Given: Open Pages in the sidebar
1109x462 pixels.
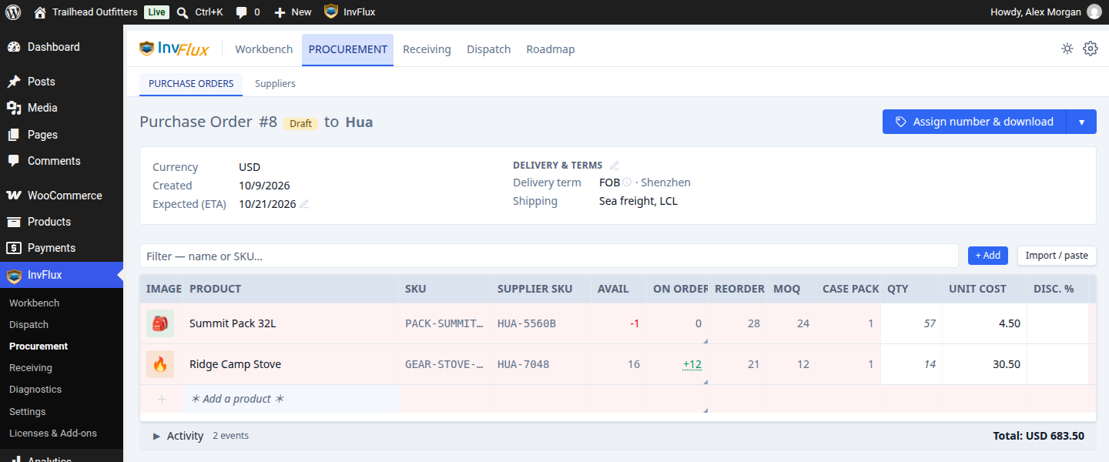Looking at the screenshot, I should coord(62,135).
